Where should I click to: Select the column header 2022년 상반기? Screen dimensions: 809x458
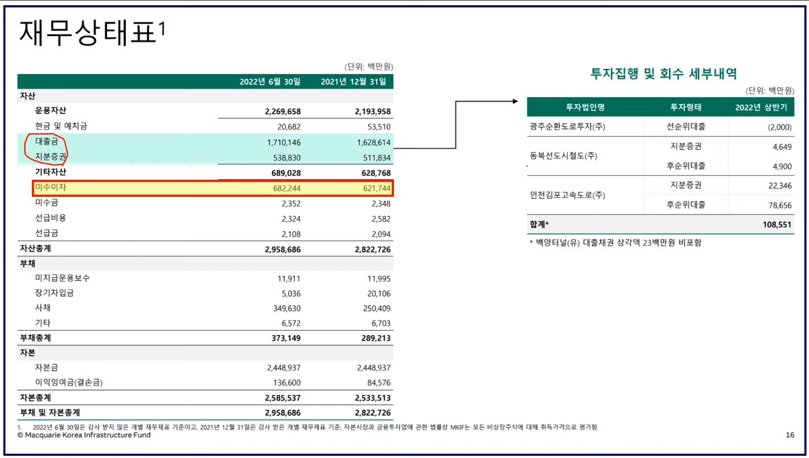tap(761, 107)
